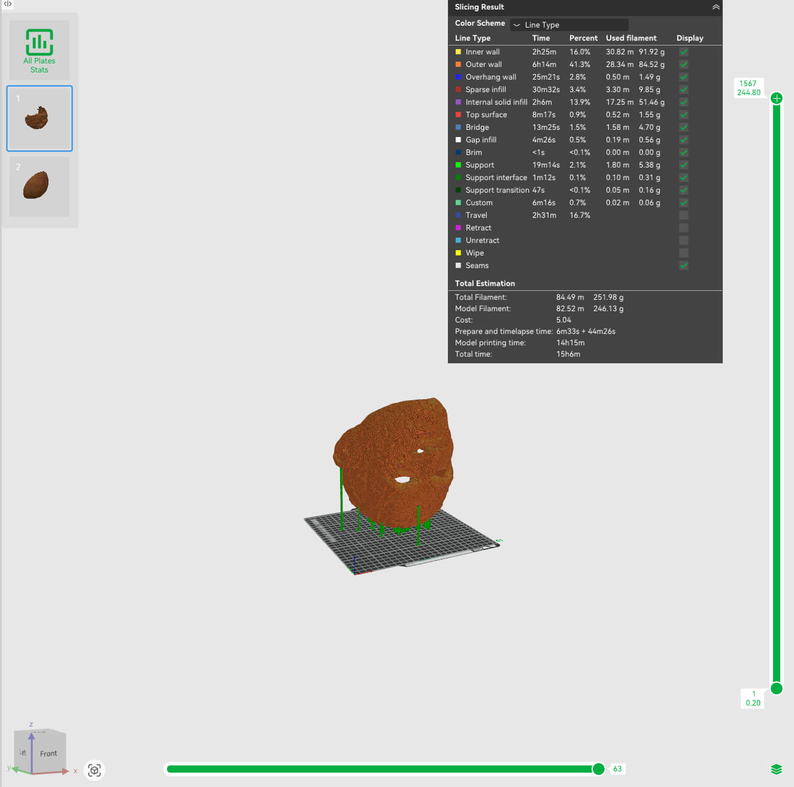The width and height of the screenshot is (794, 787).
Task: Hide Outer wall lines via its checkbox
Action: tap(684, 65)
